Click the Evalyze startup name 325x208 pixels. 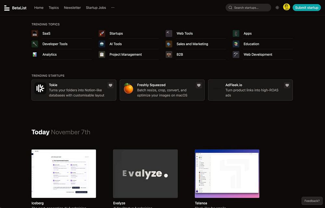point(119,203)
